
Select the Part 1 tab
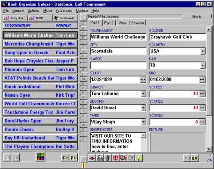(x=95, y=23)
